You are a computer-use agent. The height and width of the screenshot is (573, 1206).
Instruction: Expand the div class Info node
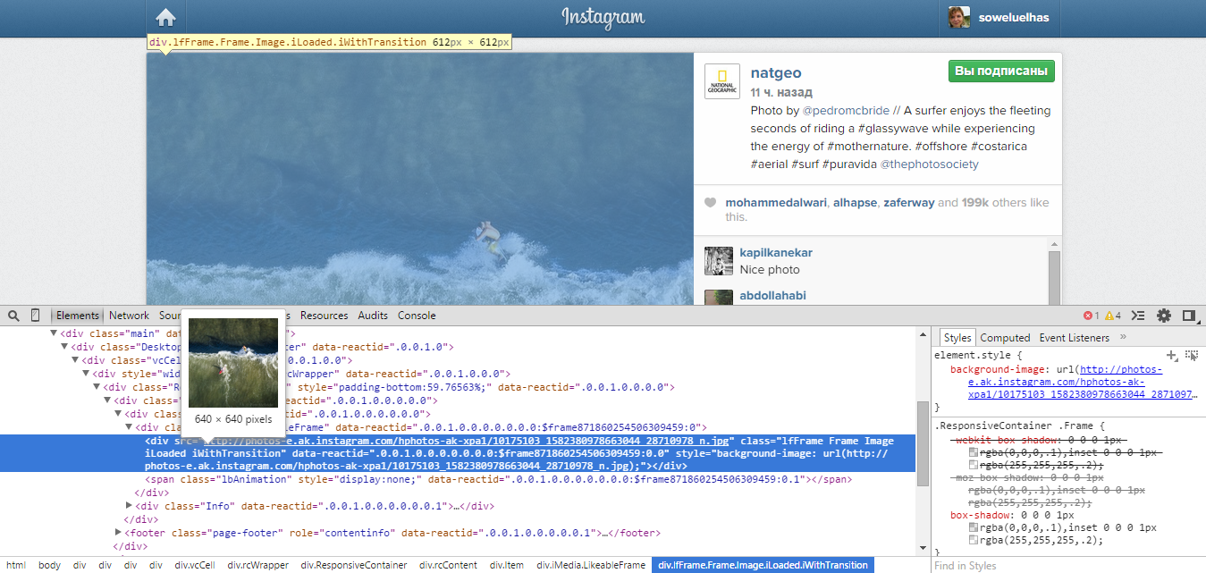tap(131, 506)
